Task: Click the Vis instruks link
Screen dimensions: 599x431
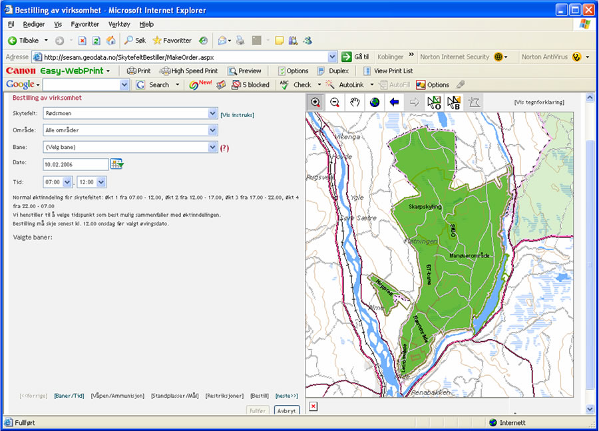Action: pyautogui.click(x=238, y=115)
